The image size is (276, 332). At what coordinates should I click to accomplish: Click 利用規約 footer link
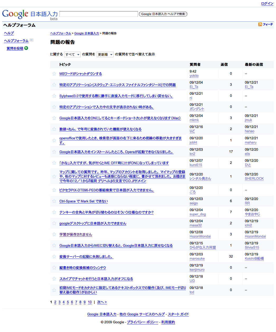pyautogui.click(x=168, y=322)
